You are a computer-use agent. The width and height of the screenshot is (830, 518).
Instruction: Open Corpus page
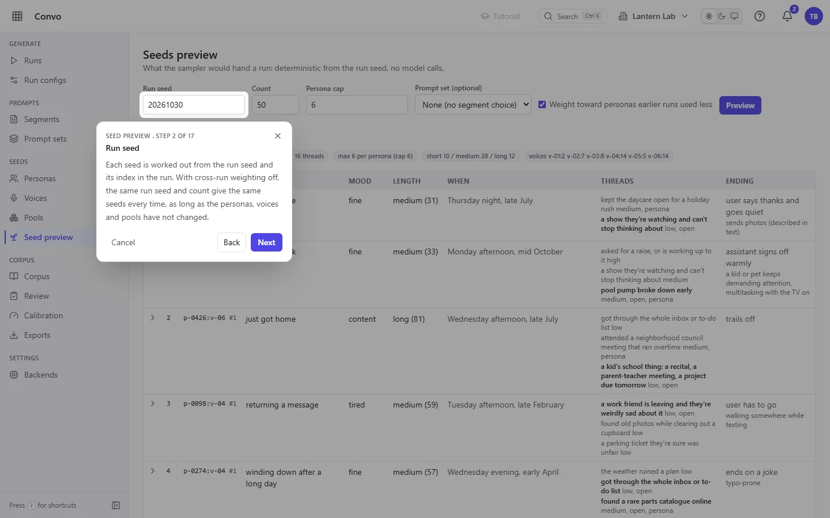click(64, 276)
